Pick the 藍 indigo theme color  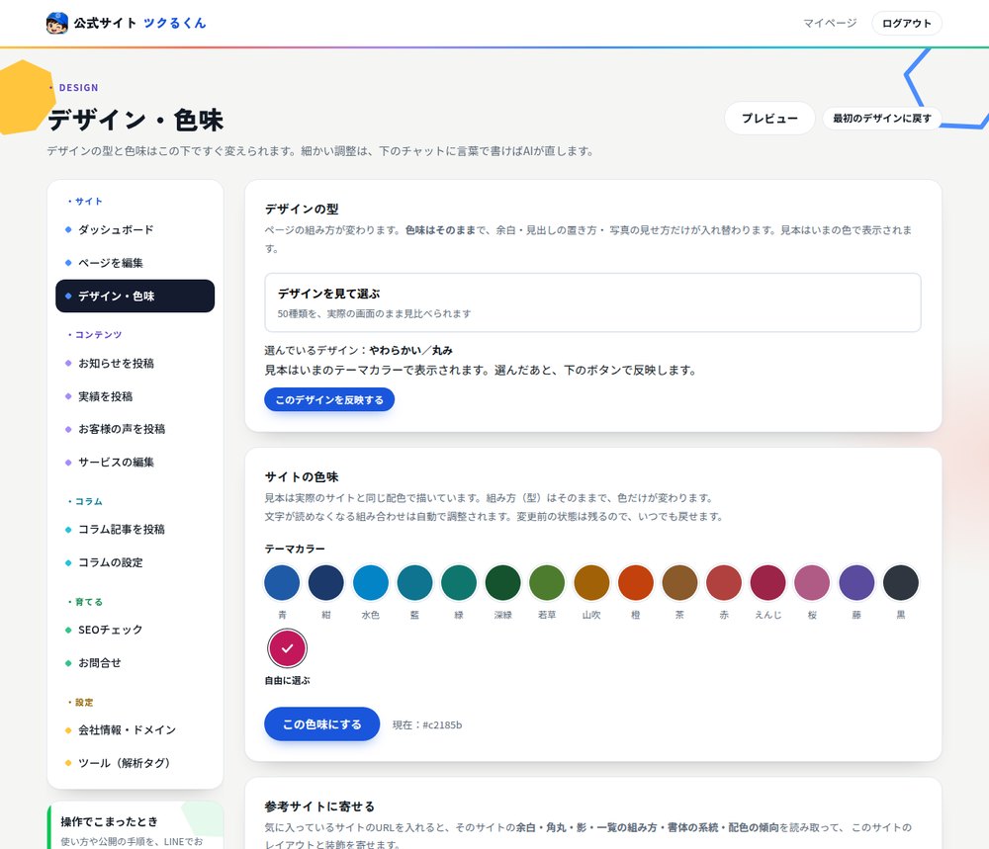[x=414, y=582]
